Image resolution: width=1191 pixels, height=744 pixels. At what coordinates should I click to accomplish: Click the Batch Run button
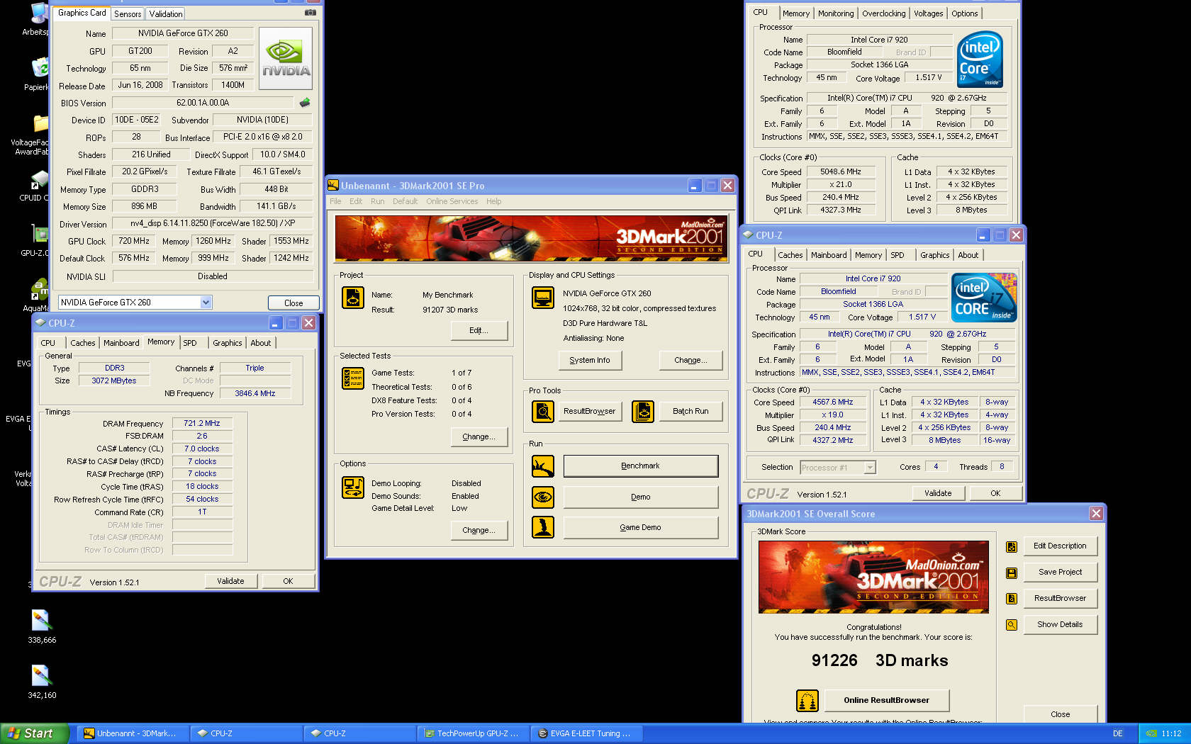click(690, 411)
